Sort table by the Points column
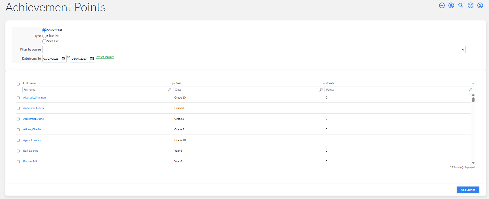This screenshot has width=489, height=199. point(330,83)
